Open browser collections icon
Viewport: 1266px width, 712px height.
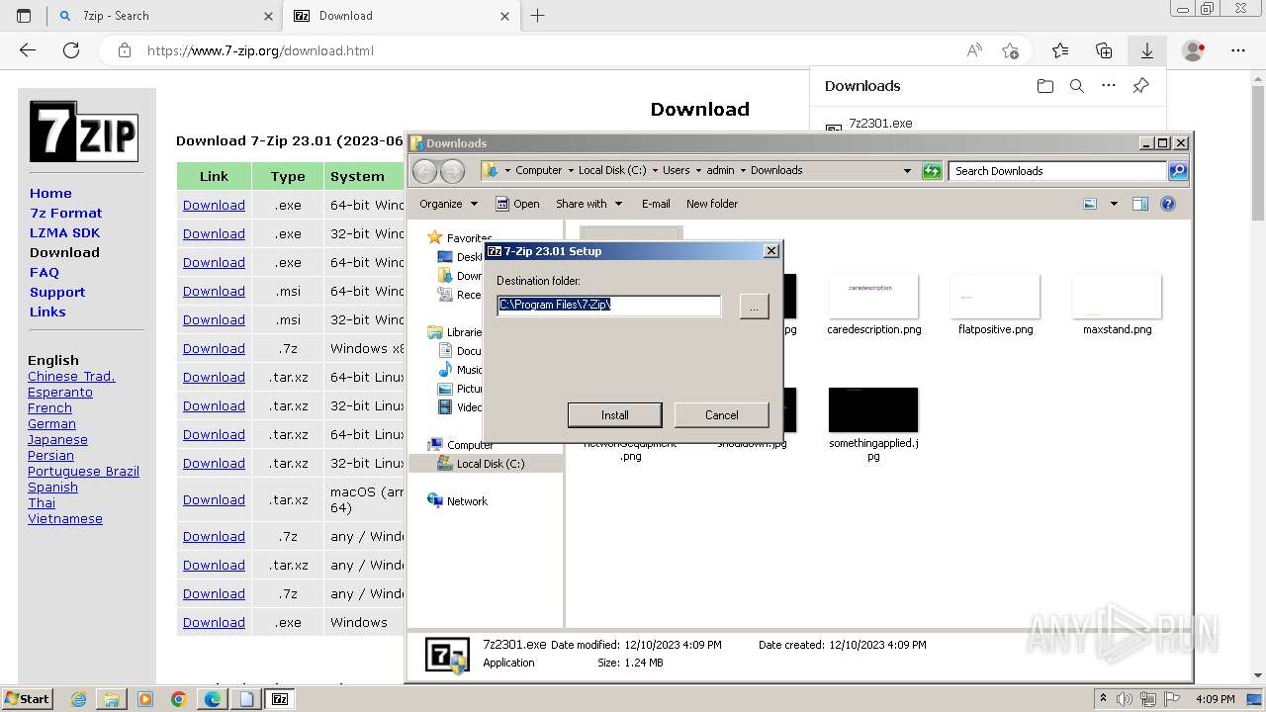tap(1104, 50)
